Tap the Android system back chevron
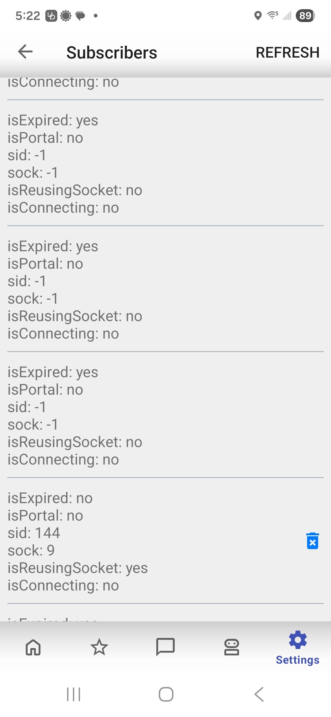 259,694
